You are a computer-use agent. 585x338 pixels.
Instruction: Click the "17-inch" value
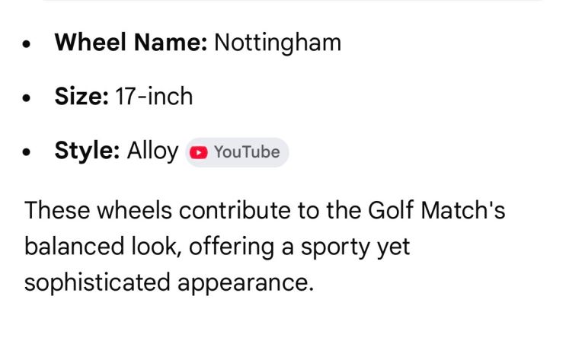point(154,97)
